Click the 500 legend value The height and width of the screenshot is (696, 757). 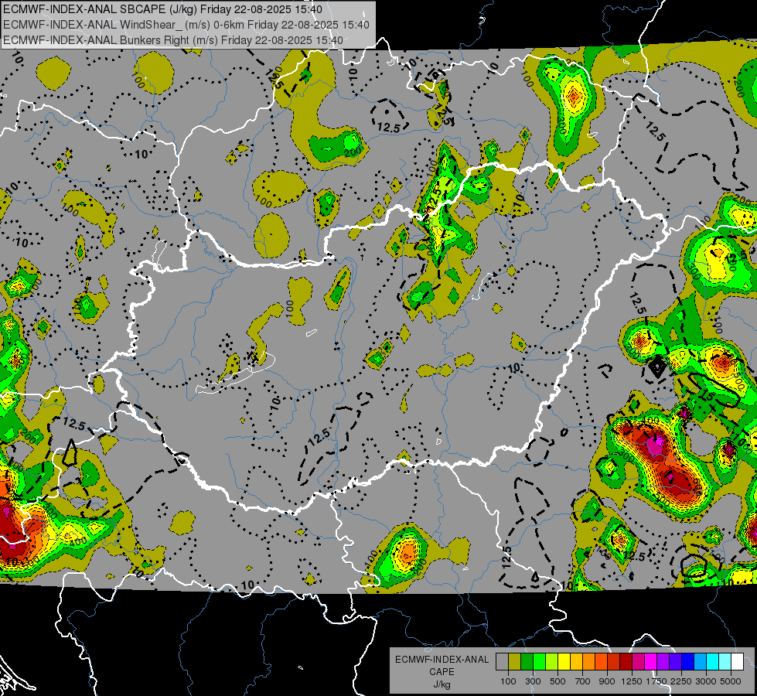(558, 681)
